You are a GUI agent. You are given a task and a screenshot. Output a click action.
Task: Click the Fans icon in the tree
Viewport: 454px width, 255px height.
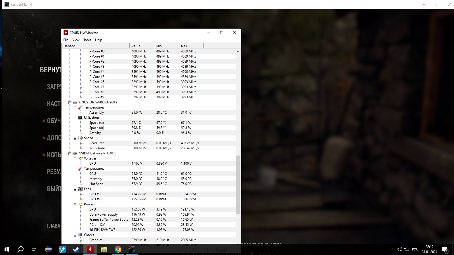coord(80,189)
